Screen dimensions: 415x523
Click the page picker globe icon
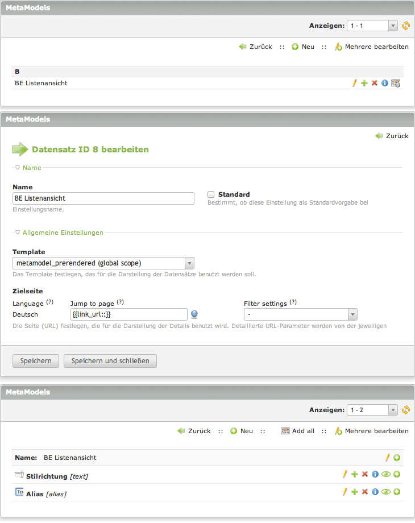[194, 314]
